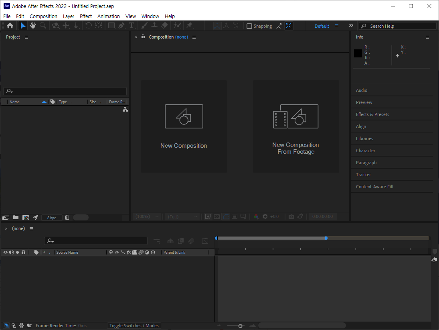This screenshot has width=439, height=330.
Task: Select the Brush tool
Action: click(144, 26)
